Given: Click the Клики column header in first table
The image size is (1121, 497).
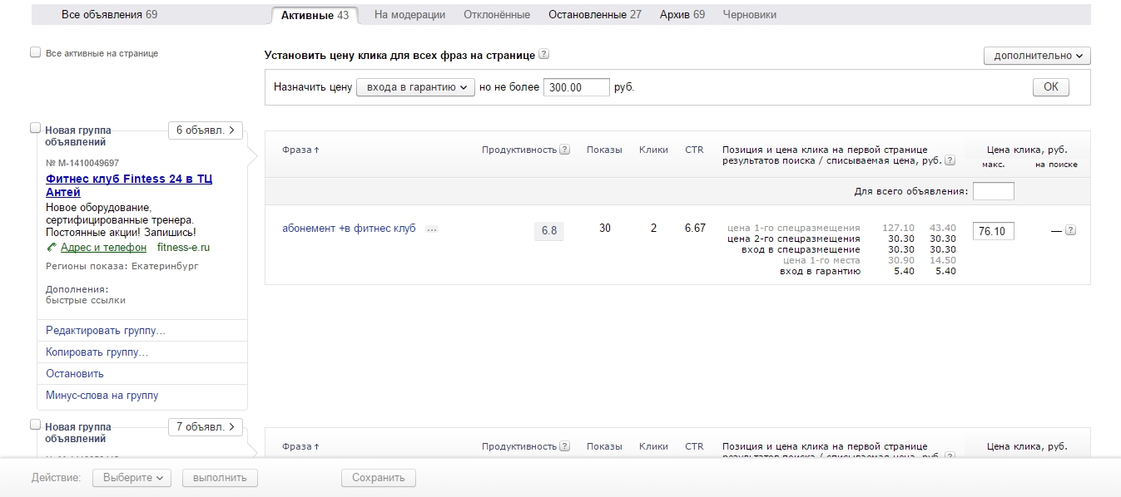Looking at the screenshot, I should 653,150.
